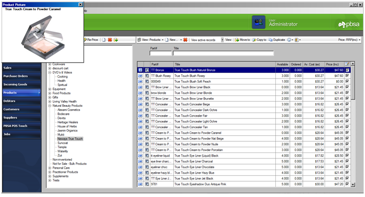Click the View button after the records filter
Image resolution: width=365 pixels, height=197 pixels.
pyautogui.click(x=228, y=40)
